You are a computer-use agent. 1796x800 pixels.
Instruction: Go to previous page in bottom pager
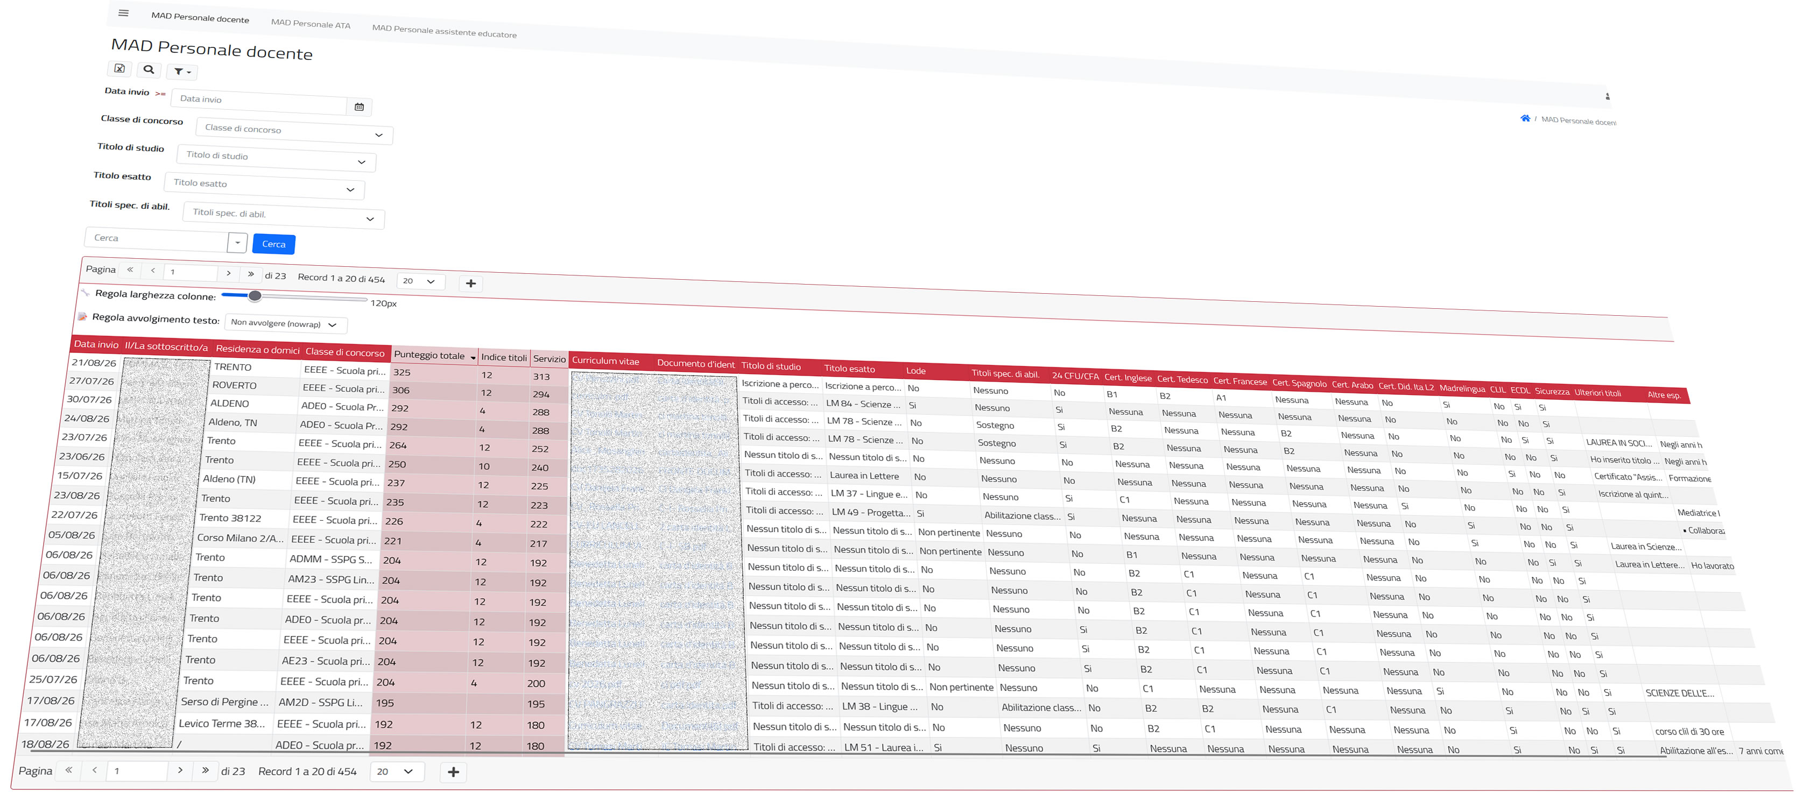pyautogui.click(x=94, y=770)
